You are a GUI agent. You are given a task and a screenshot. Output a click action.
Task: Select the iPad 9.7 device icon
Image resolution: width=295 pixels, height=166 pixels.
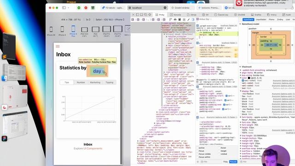(x=95, y=30)
